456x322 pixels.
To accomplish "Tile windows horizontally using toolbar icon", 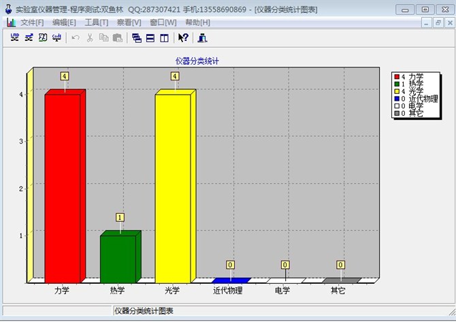I will (x=150, y=38).
